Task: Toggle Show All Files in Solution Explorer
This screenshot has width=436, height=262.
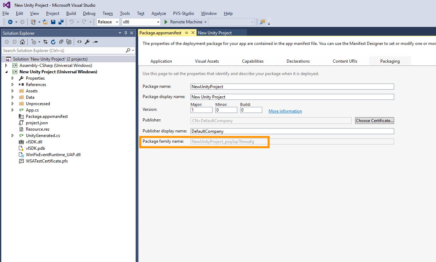Action: (x=69, y=42)
